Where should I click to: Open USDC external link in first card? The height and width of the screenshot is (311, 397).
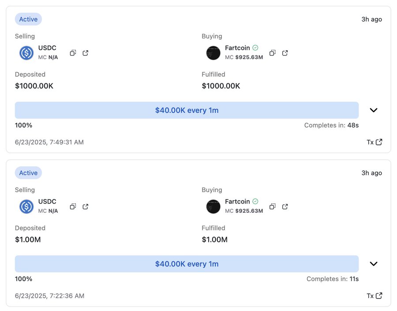pos(86,53)
